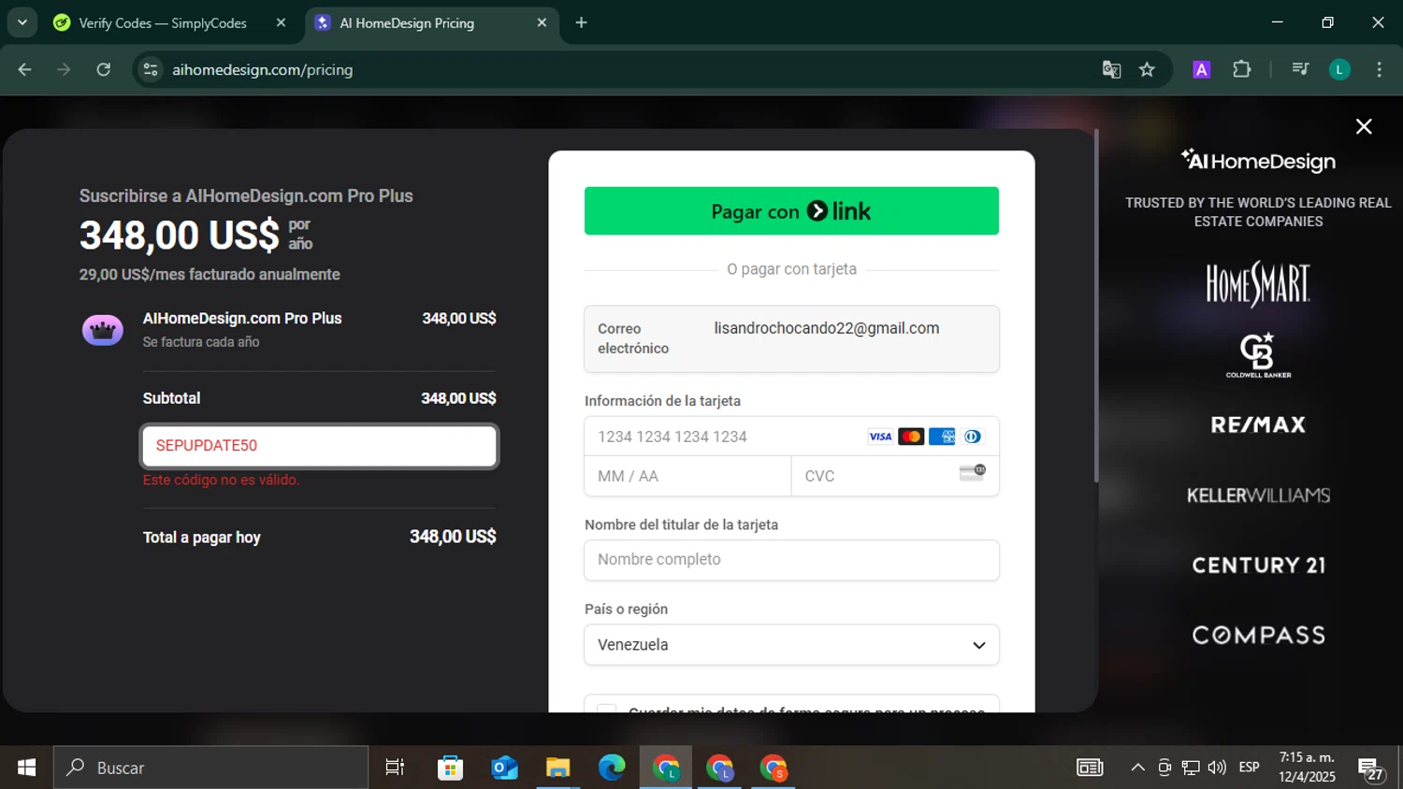Open the Chrome profile L avatar
Image resolution: width=1403 pixels, height=789 pixels.
(x=1339, y=69)
